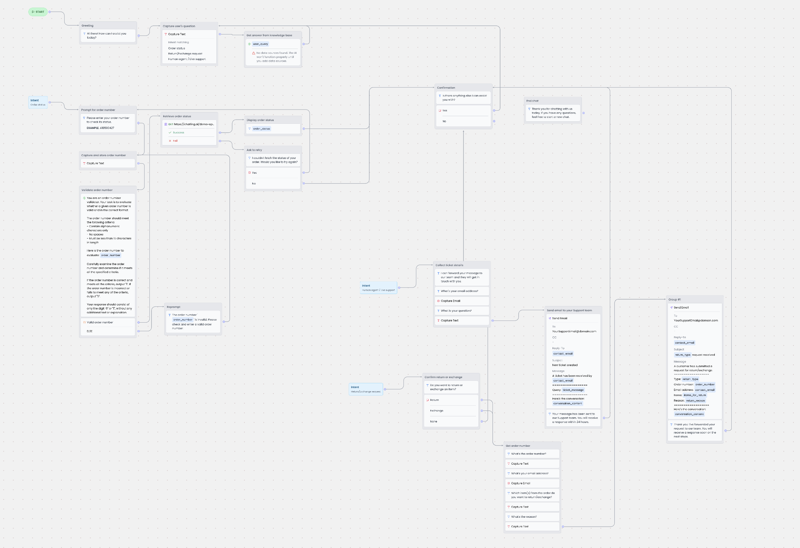The width and height of the screenshot is (800, 548).
Task: Open the End chat block title
Action: (x=533, y=101)
